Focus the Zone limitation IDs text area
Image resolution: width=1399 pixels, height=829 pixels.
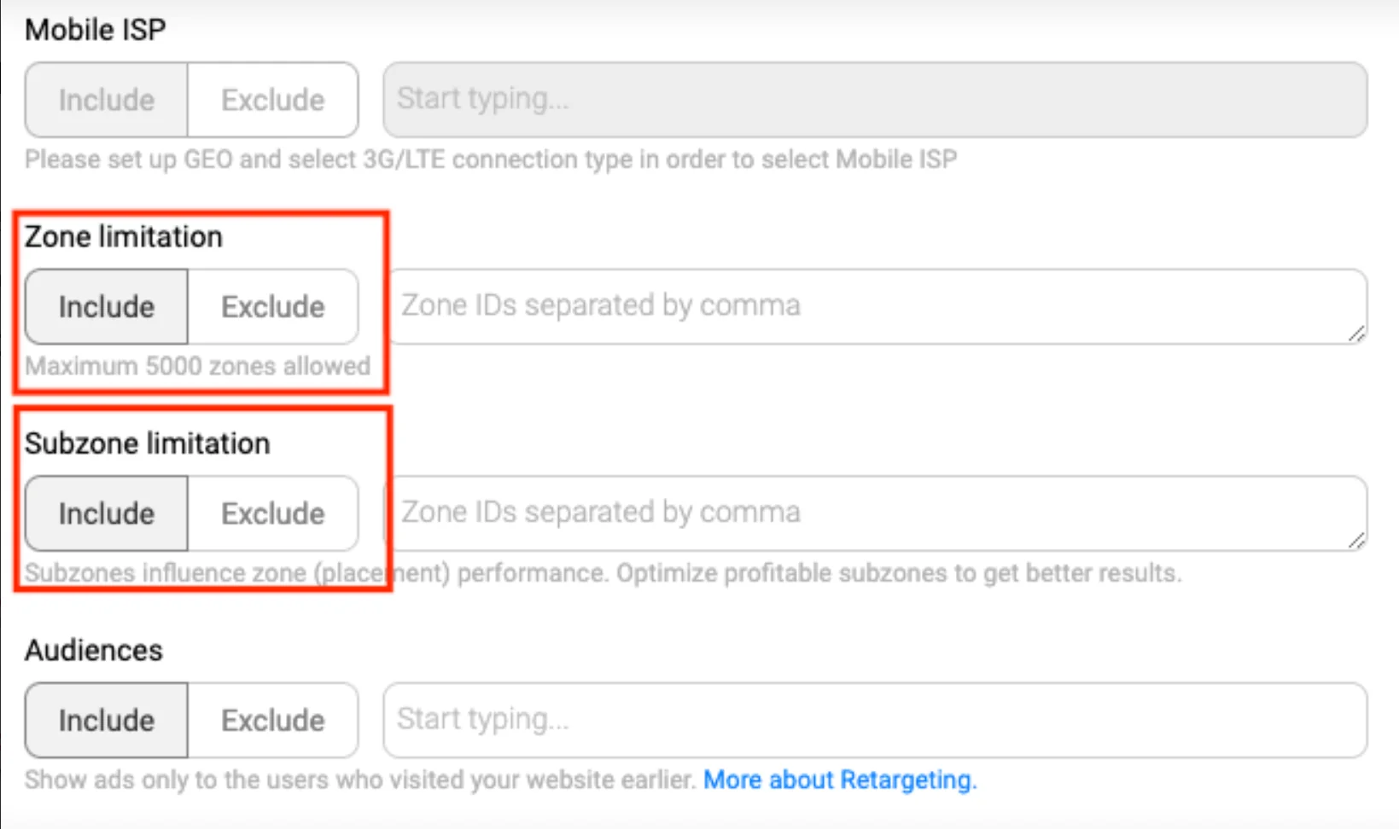tap(875, 306)
